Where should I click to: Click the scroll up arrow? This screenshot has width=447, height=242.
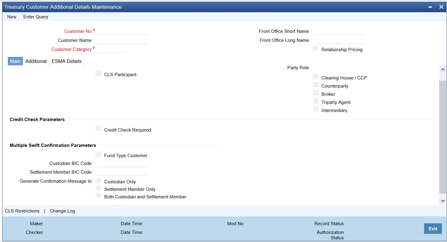click(x=443, y=70)
